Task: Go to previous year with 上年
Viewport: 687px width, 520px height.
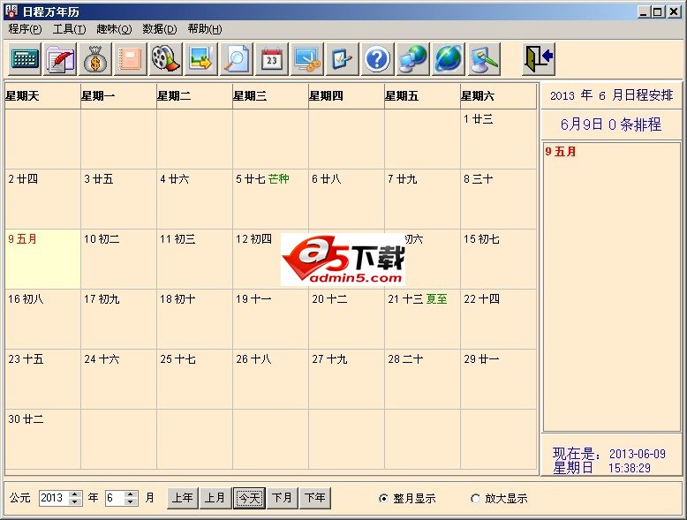Action: point(182,498)
